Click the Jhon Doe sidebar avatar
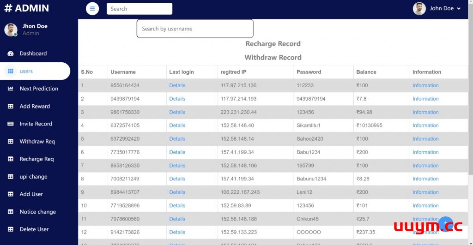 point(11,30)
